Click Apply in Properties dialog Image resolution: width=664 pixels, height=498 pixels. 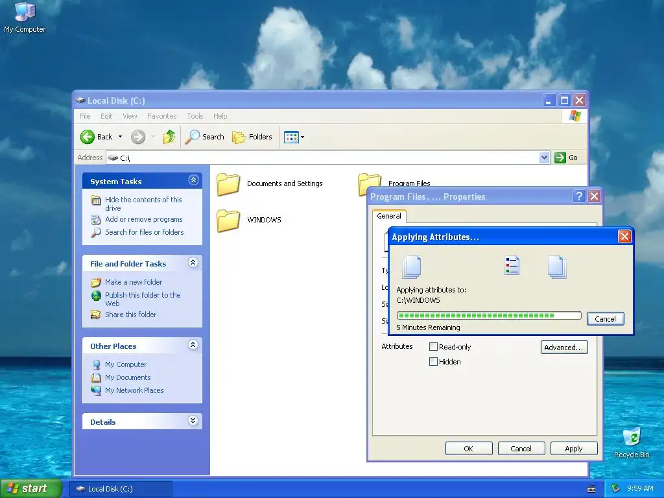click(x=573, y=449)
